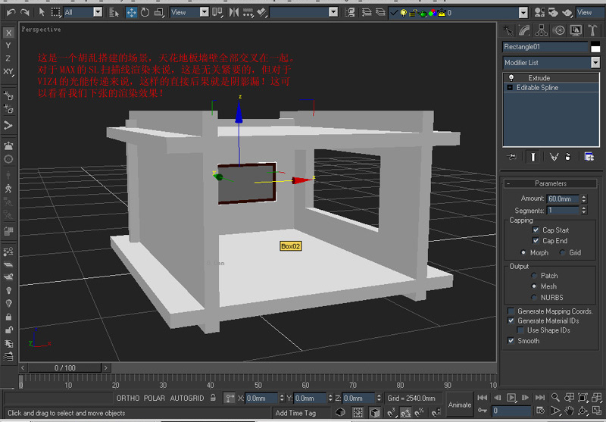606x422 pixels.
Task: Switch to the Utilities hammer panel tab
Action: pyautogui.click(x=592, y=30)
